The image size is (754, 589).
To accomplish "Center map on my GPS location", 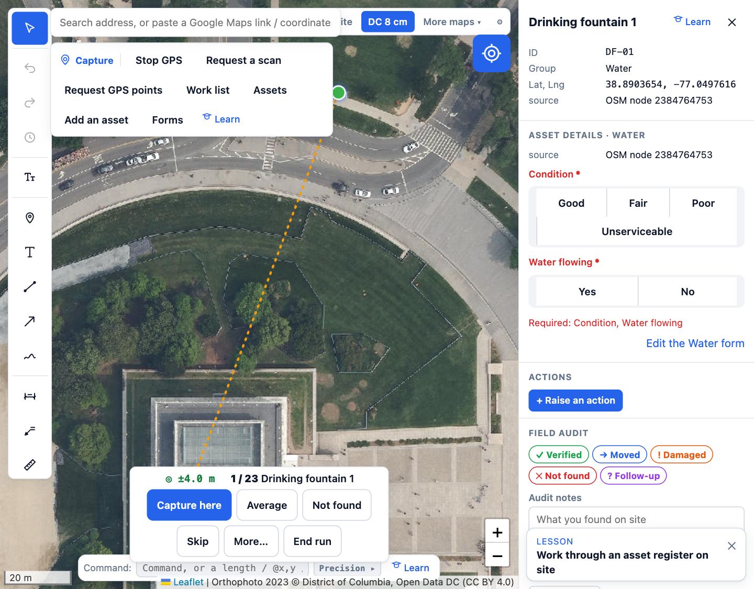I will 492,53.
